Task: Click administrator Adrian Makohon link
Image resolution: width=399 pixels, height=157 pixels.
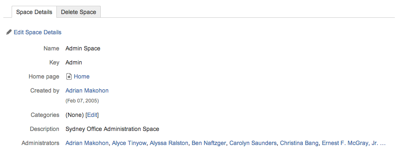Action: point(87,143)
